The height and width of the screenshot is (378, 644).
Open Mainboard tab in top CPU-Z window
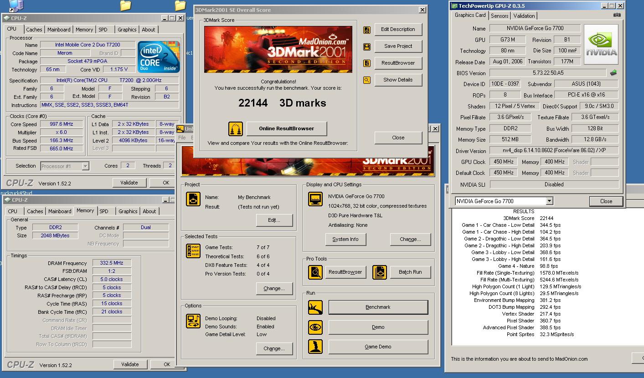tap(59, 30)
